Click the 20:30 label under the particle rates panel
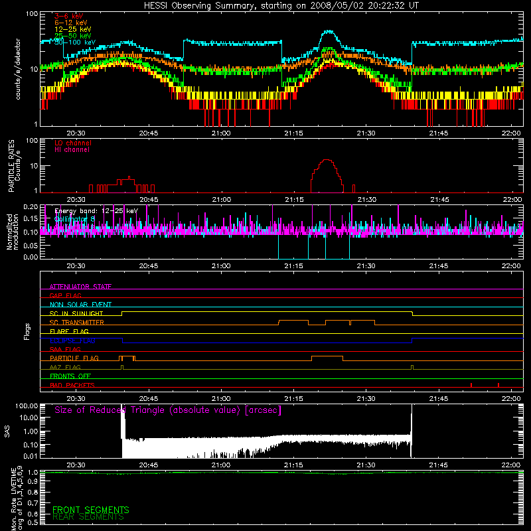 (x=76, y=200)
